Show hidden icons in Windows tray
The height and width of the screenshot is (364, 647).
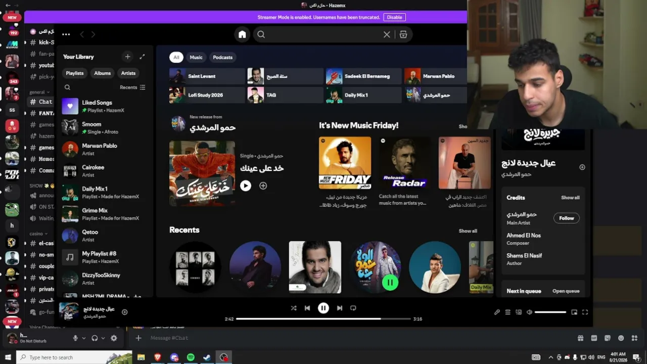[x=550, y=357]
